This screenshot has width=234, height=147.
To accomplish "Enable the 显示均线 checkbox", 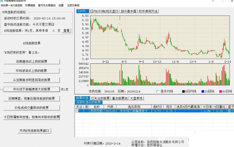I will click(158, 91).
